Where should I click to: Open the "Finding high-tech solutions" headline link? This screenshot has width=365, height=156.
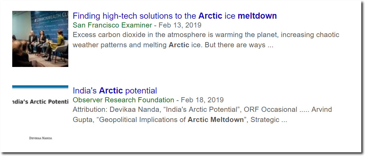click(x=175, y=16)
